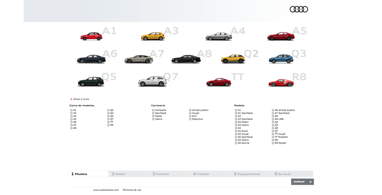Choose the yellow Audi A3 car image
The height and width of the screenshot is (195, 382).
click(152, 37)
